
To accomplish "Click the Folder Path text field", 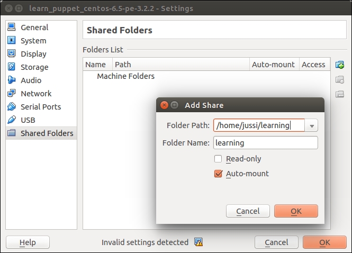I will pyautogui.click(x=259, y=125).
